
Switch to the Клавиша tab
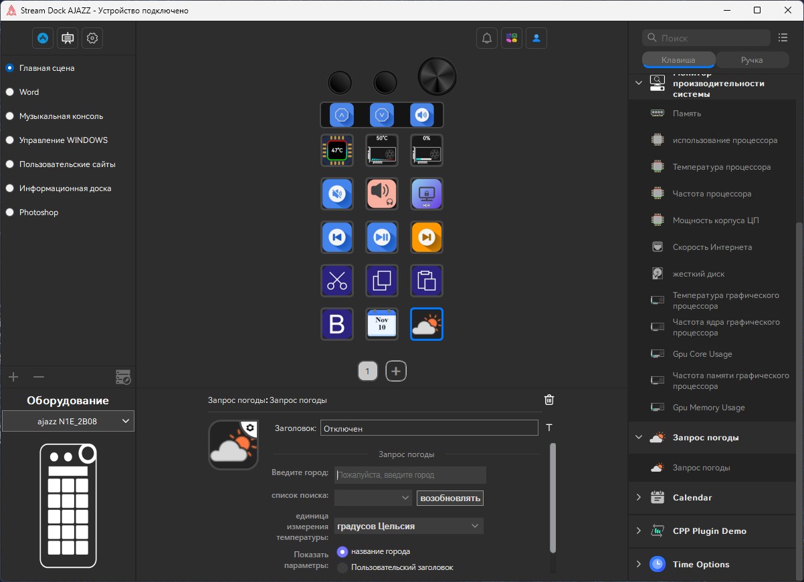click(x=678, y=60)
